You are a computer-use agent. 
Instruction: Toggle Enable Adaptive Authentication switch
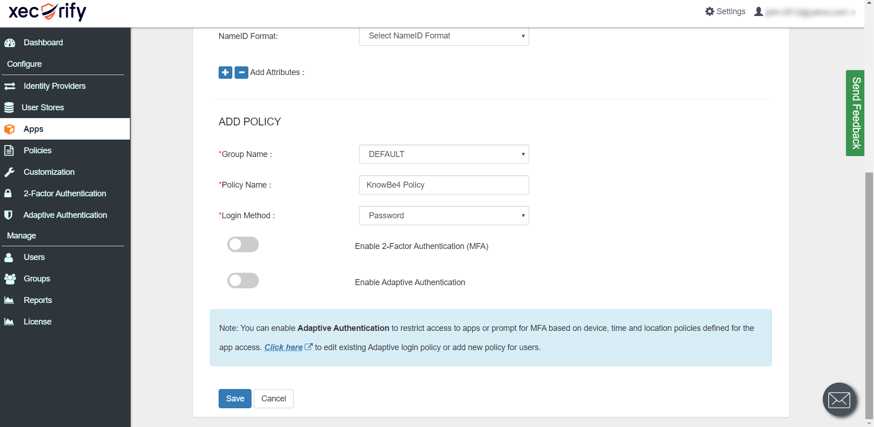click(243, 281)
